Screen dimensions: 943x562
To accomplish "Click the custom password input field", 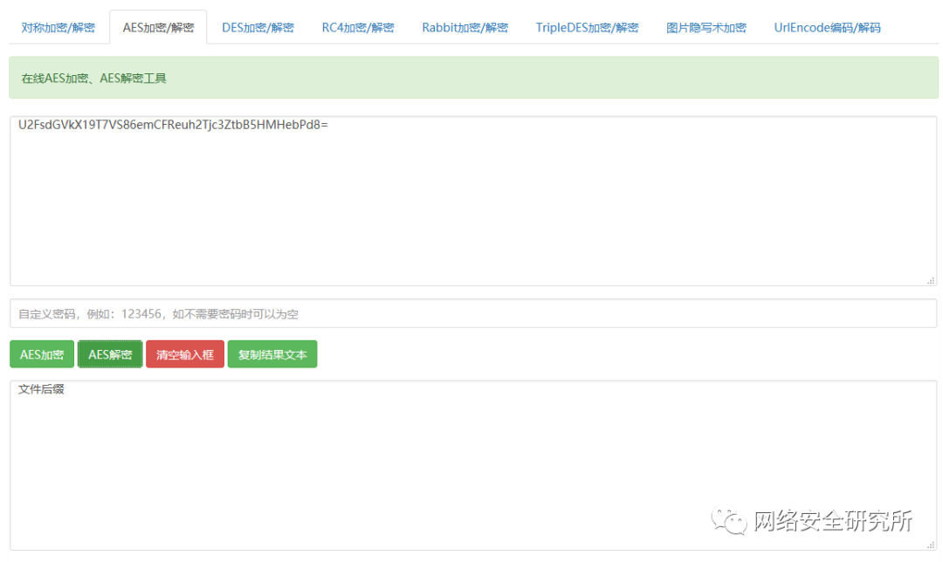I will pos(471,313).
